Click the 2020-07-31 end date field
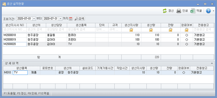The image size is (217, 98). (x=51, y=19)
